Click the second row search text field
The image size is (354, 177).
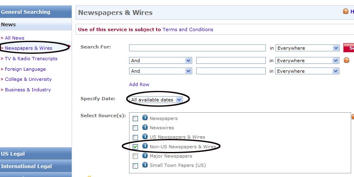click(x=231, y=61)
